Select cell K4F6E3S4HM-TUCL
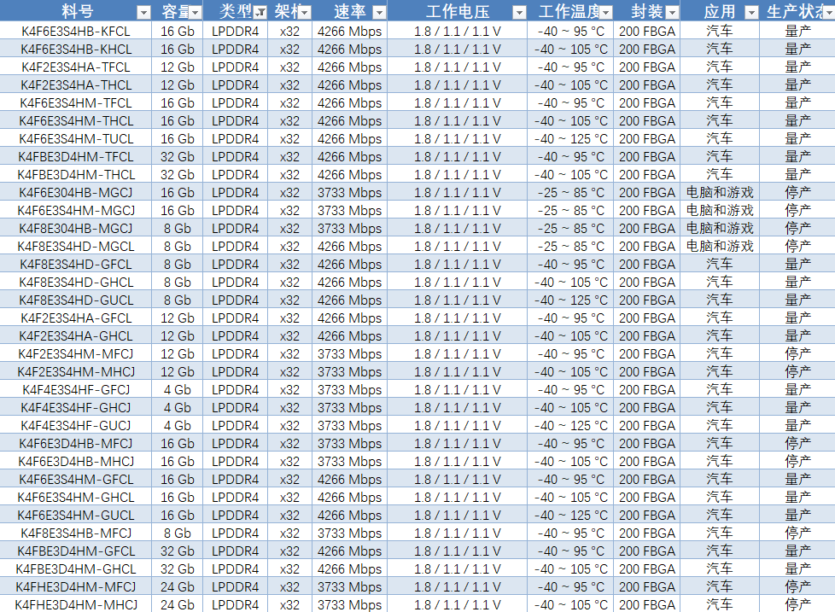This screenshot has width=835, height=612. click(76, 139)
